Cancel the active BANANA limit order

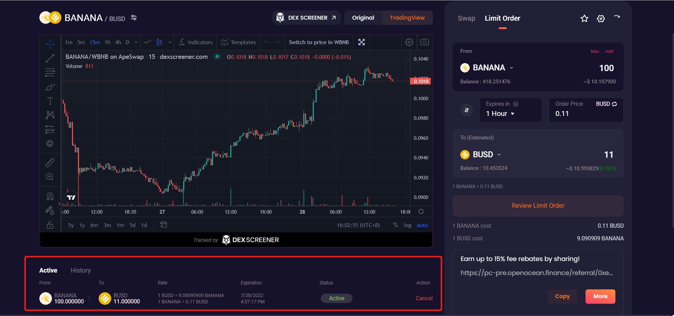424,298
